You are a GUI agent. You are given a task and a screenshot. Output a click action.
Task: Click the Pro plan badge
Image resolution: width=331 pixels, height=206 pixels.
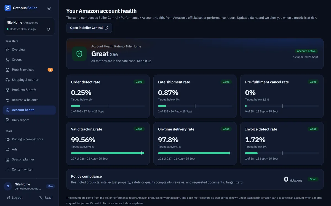click(50, 186)
